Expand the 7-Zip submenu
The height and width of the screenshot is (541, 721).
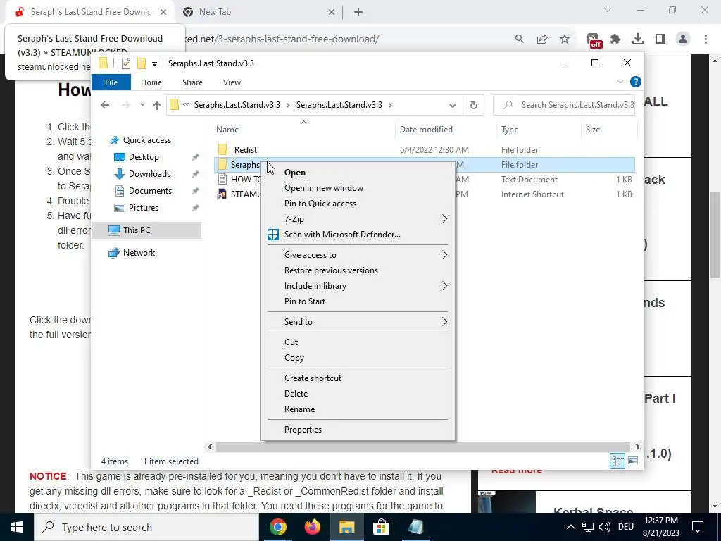click(358, 219)
